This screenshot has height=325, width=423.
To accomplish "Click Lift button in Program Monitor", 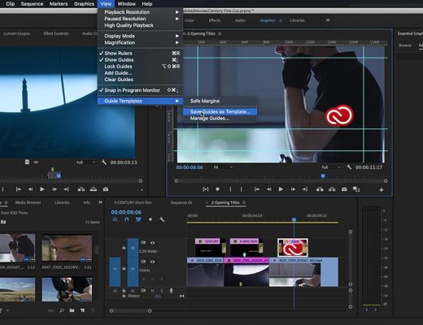I will [x=320, y=189].
